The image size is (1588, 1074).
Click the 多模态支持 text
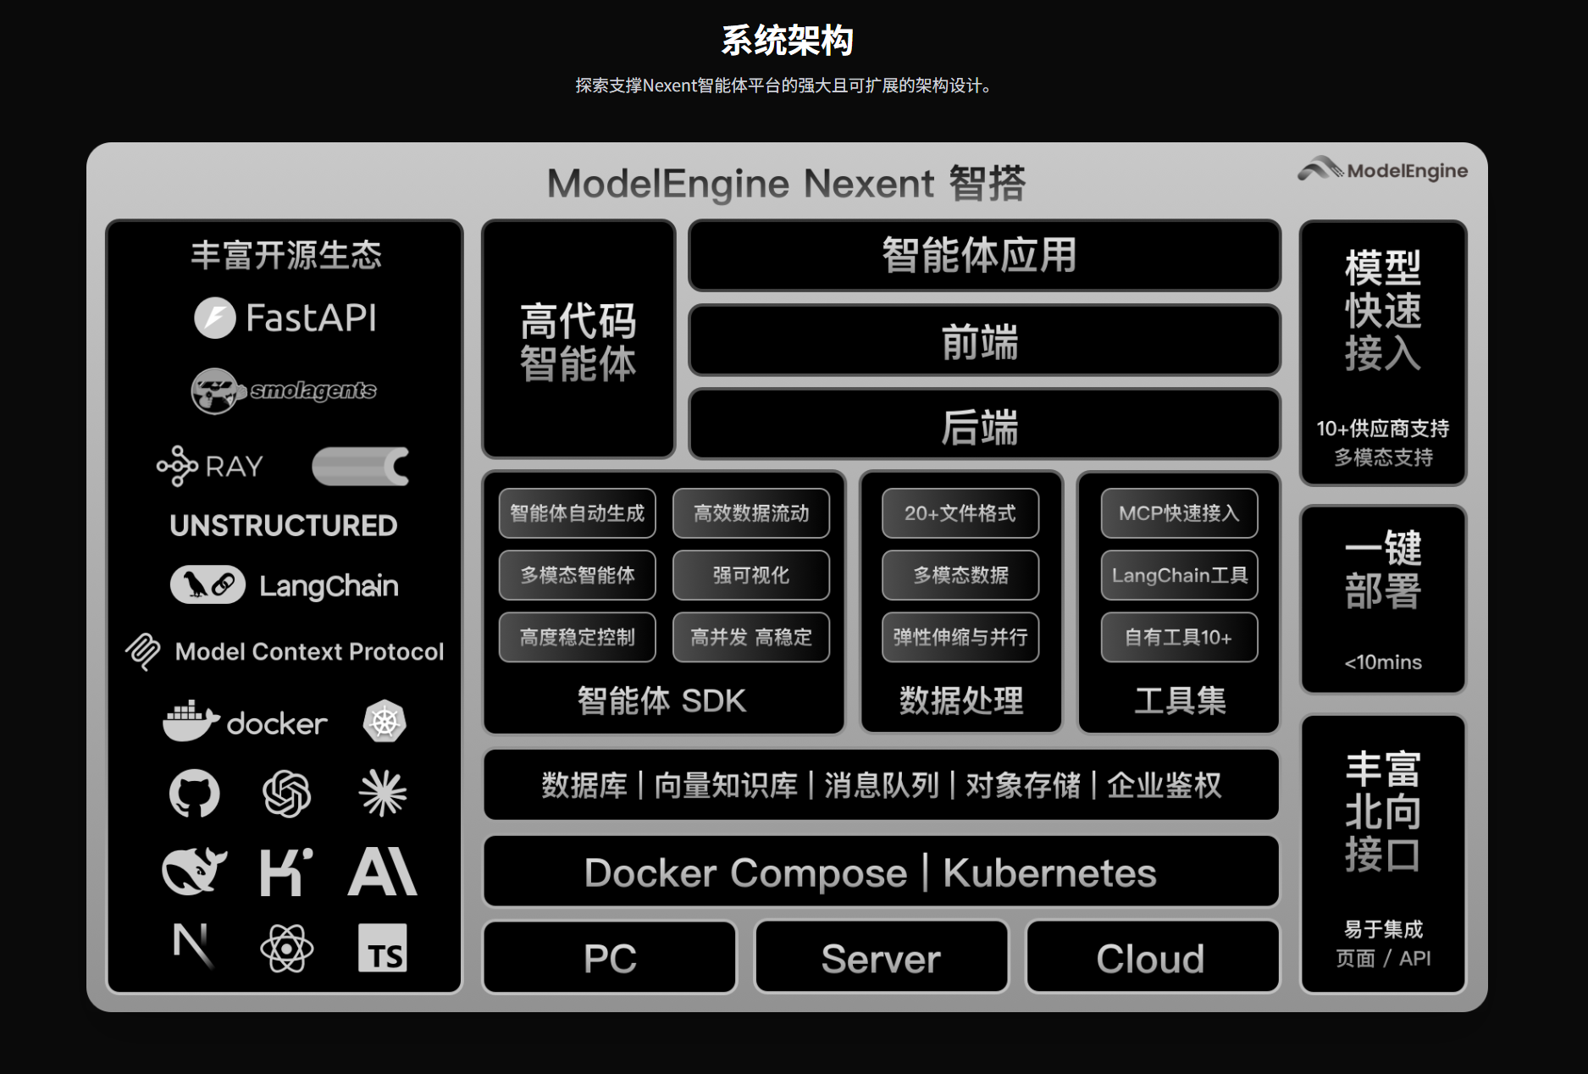coord(1383,457)
